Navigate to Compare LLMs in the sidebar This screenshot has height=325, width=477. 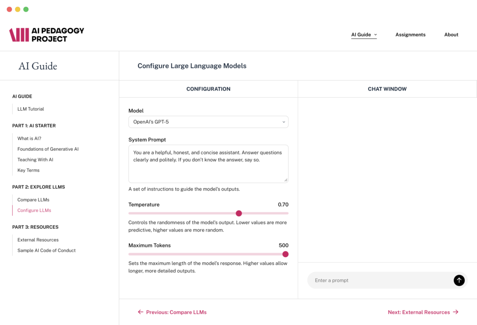point(33,200)
